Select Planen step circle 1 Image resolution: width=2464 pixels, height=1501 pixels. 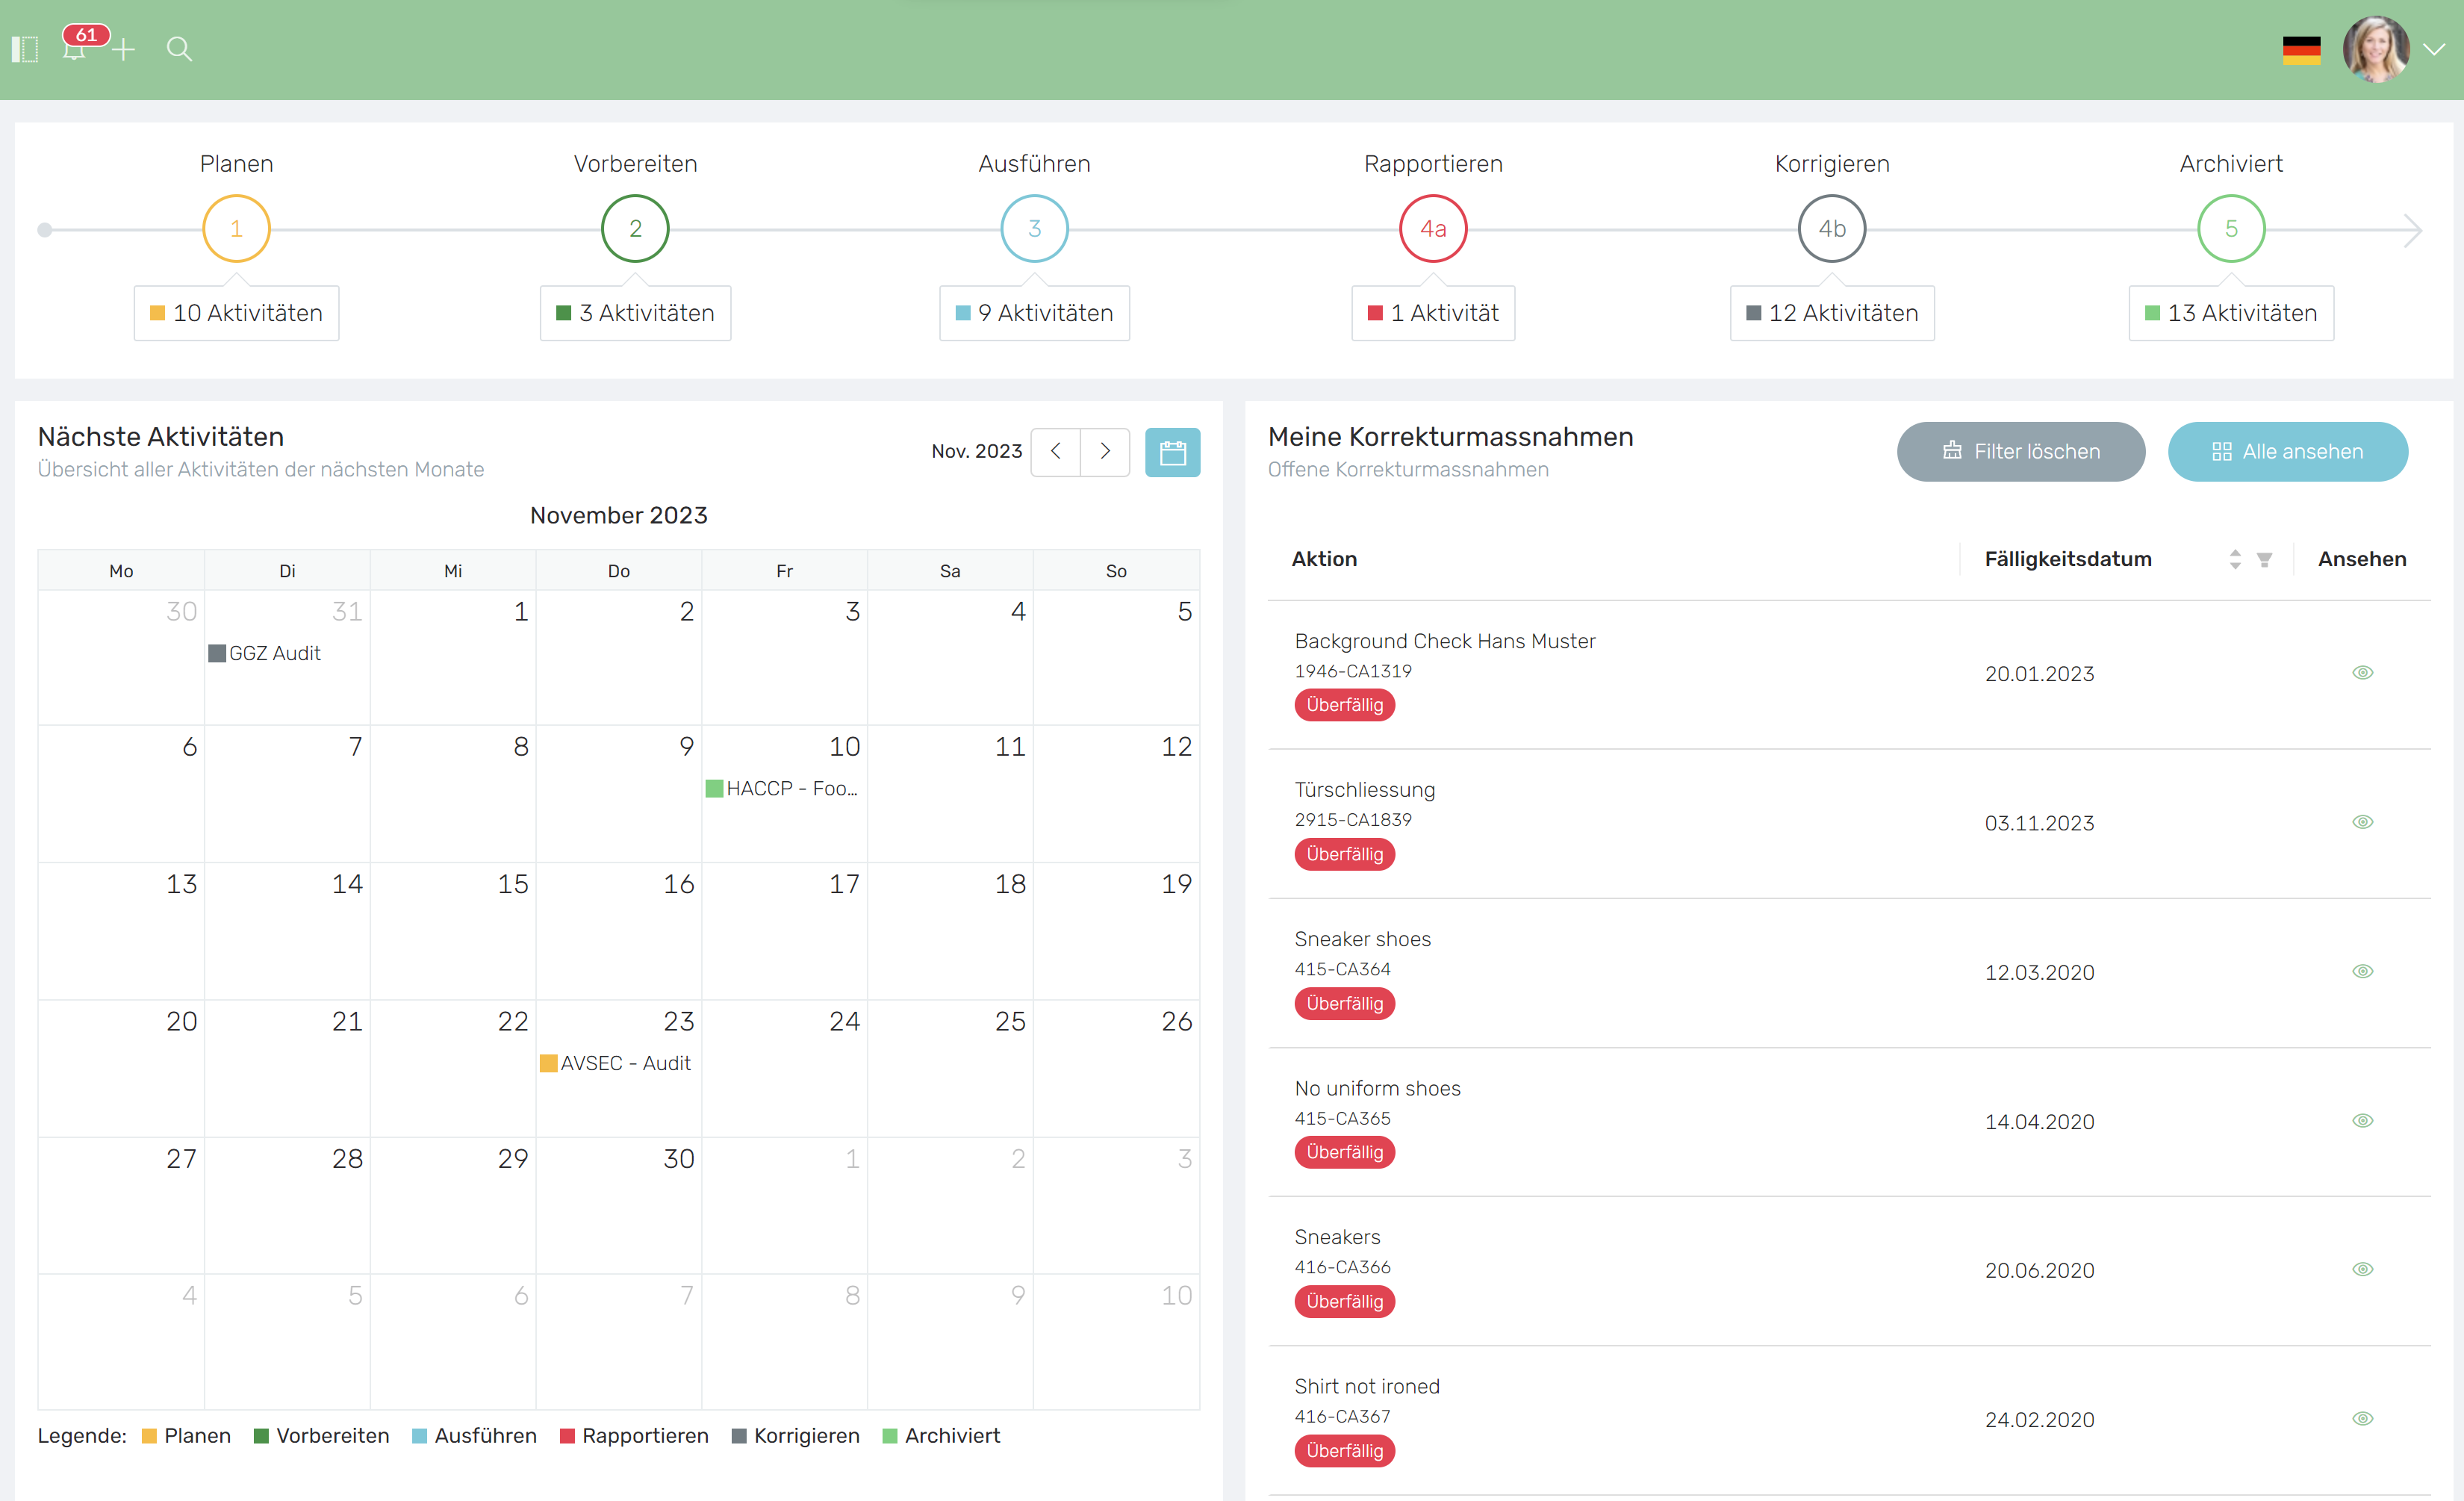pos(236,229)
